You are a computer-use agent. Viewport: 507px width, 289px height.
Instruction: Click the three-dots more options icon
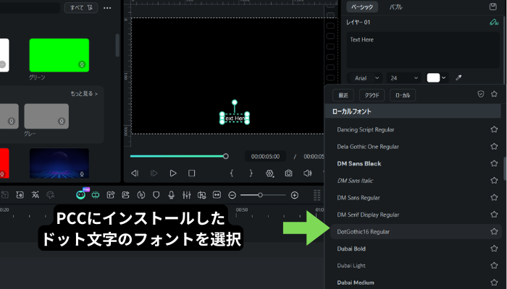click(107, 8)
